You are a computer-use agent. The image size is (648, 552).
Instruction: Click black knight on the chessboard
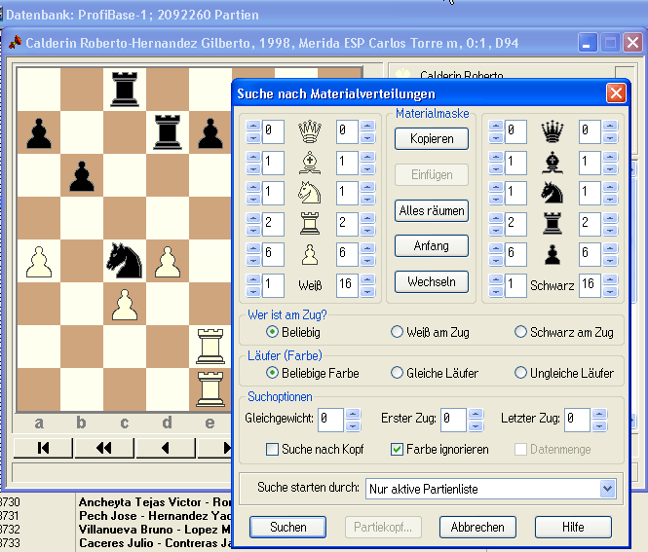click(x=125, y=261)
